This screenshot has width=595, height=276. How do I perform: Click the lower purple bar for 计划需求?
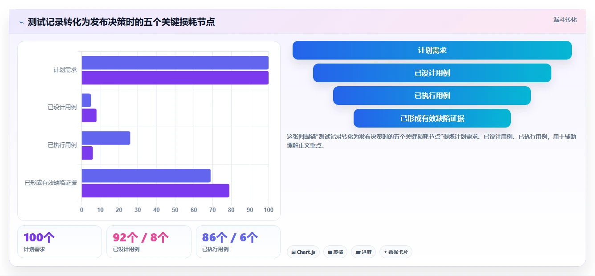(x=175, y=78)
